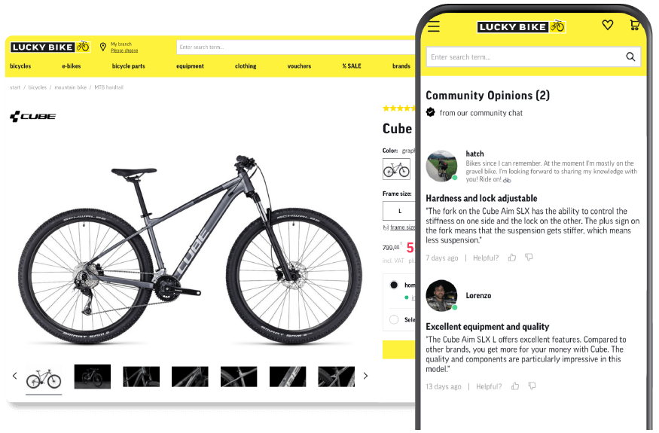Go to mountain bike breadcrumb
Image resolution: width=659 pixels, height=433 pixels.
pyautogui.click(x=71, y=87)
